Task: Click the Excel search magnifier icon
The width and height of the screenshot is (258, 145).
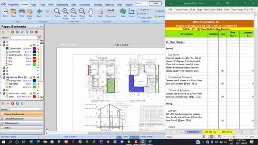Action: pyautogui.click(x=218, y=3)
